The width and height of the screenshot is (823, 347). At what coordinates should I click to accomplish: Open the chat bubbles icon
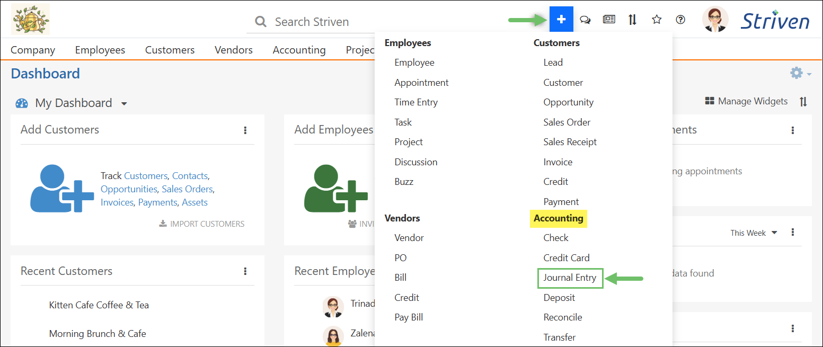click(x=585, y=20)
